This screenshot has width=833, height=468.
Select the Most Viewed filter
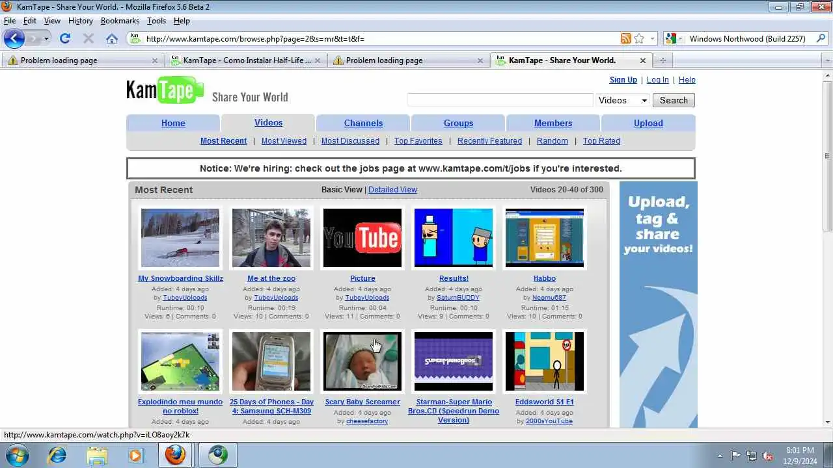(x=284, y=141)
